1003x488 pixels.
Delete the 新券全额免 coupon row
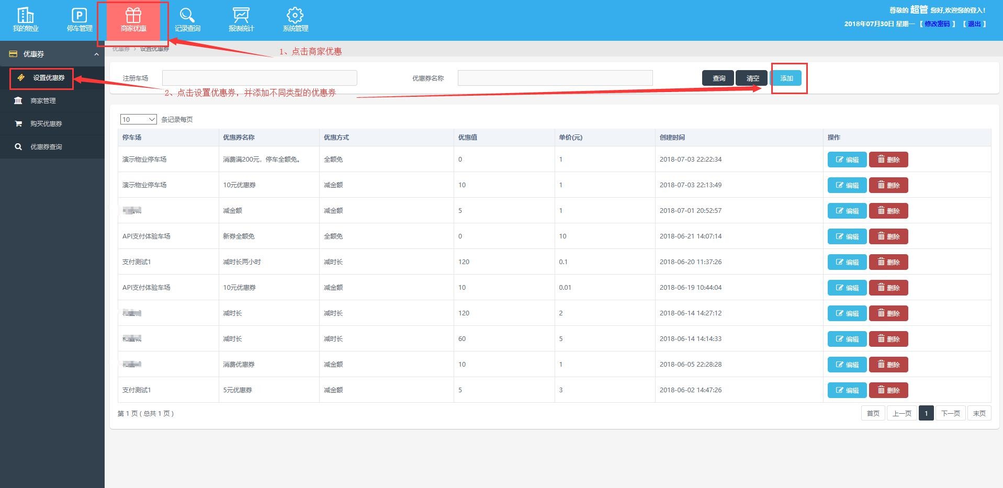coord(888,236)
